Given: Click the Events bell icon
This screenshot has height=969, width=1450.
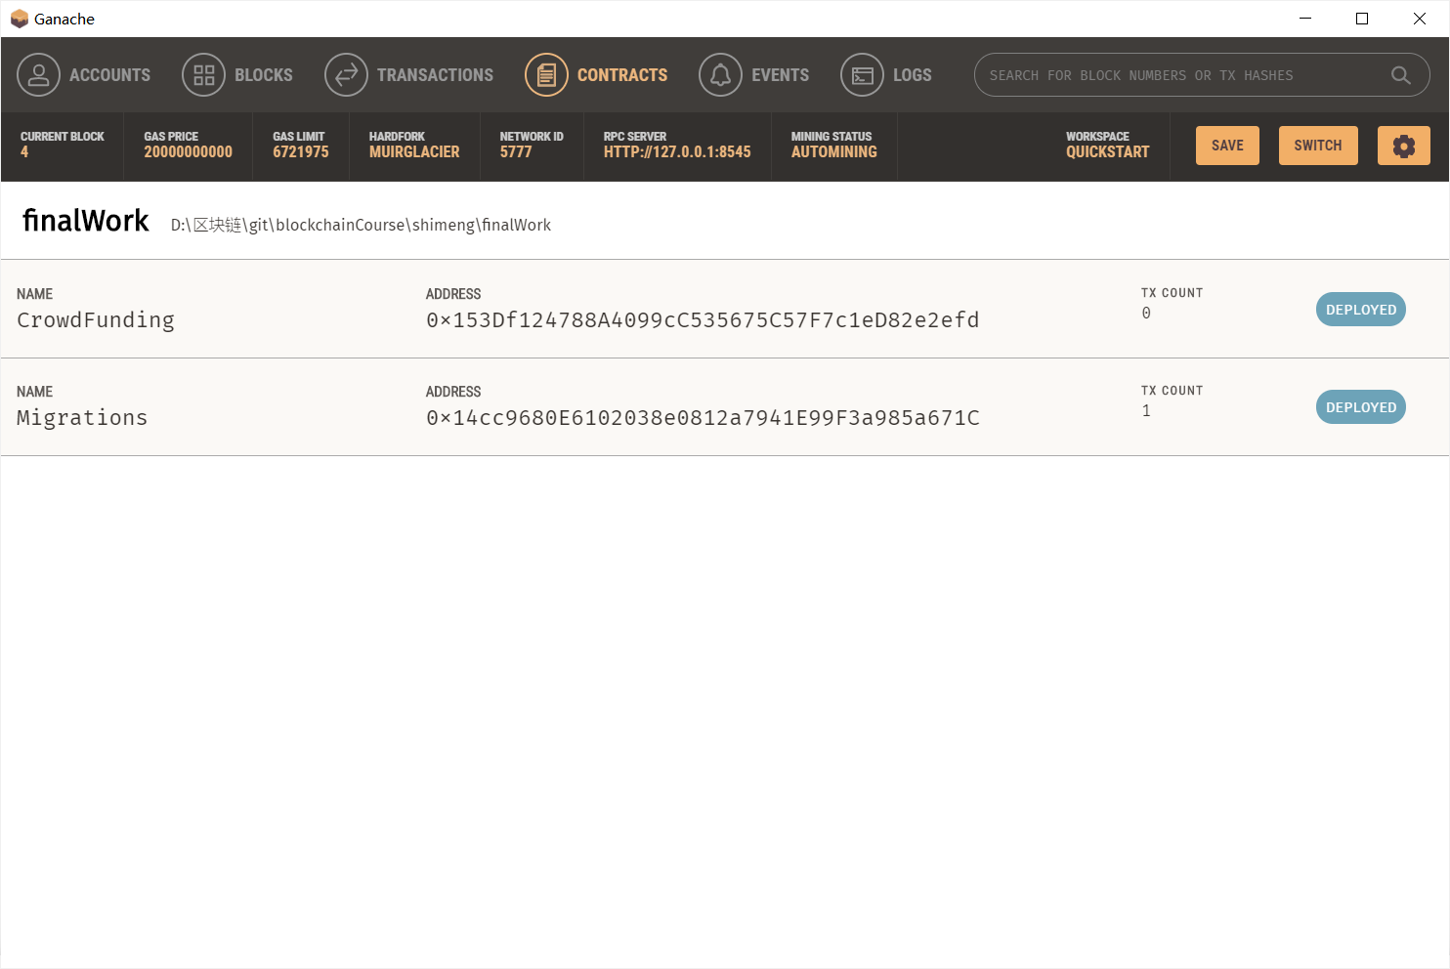Looking at the screenshot, I should 720,75.
